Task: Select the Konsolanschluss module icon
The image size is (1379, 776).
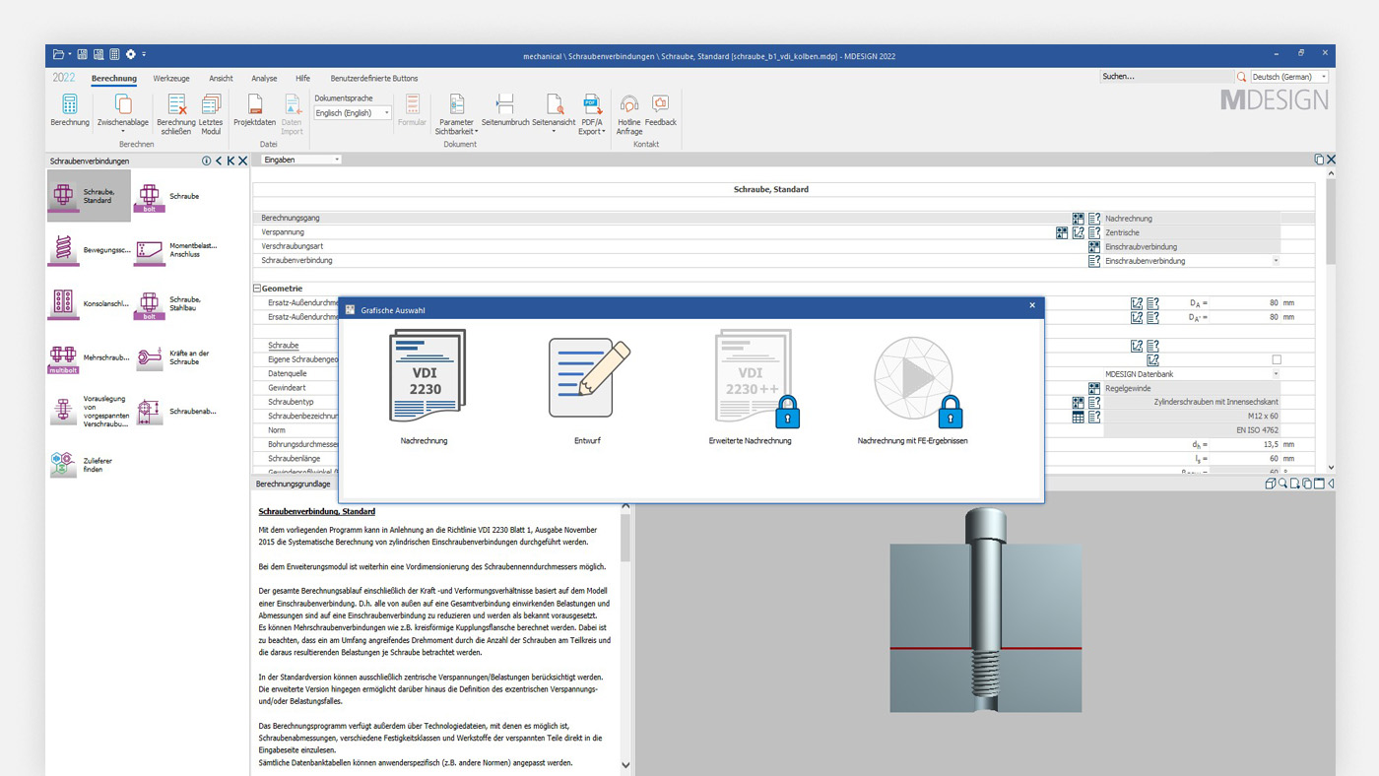Action: (64, 304)
